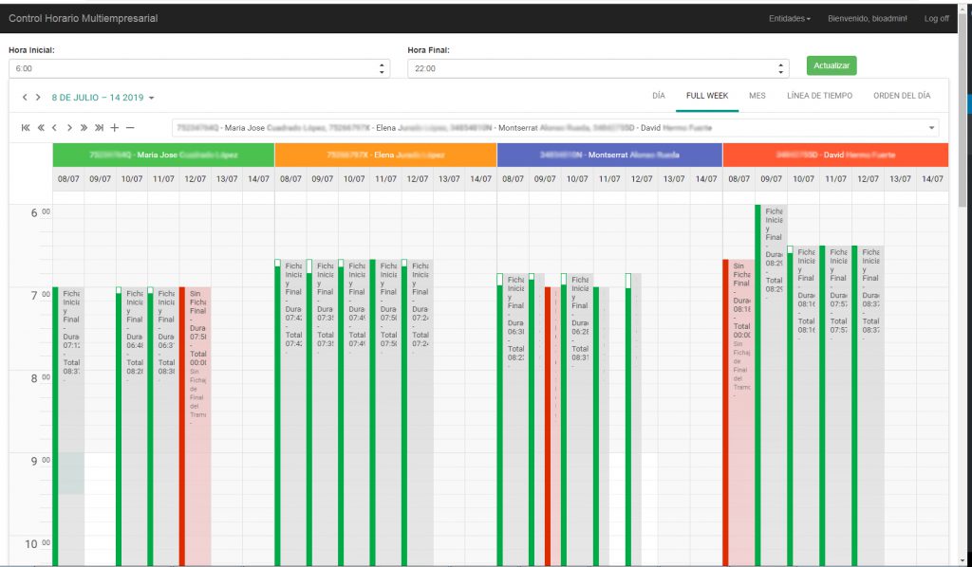Click the Hora Inicial spinner arrows
972x567 pixels.
click(382, 68)
